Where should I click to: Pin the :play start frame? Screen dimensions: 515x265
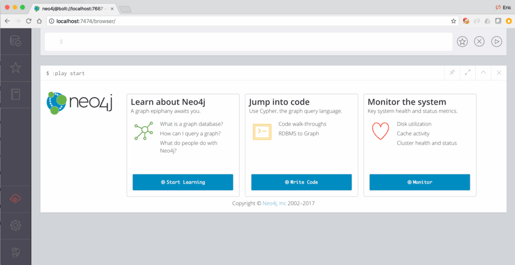(452, 72)
